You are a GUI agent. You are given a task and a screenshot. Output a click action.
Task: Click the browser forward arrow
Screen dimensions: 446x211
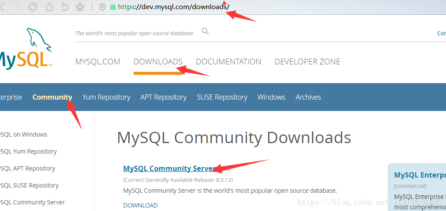tap(17, 7)
